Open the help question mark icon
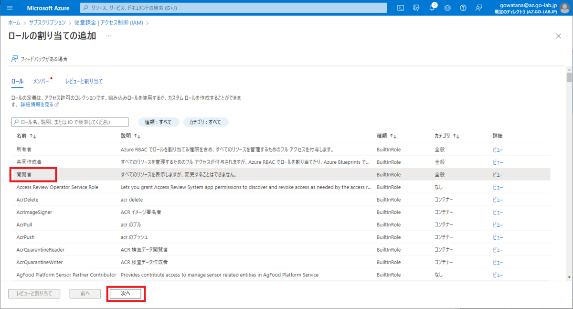 (463, 8)
